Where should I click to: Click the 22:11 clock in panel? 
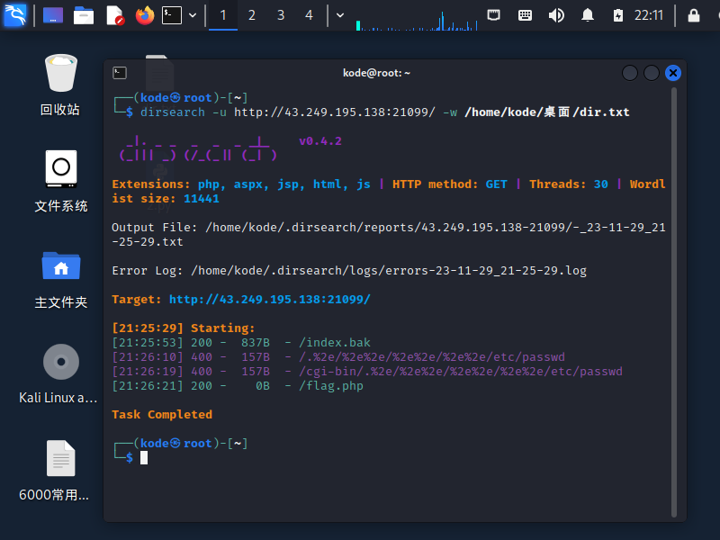pos(648,15)
